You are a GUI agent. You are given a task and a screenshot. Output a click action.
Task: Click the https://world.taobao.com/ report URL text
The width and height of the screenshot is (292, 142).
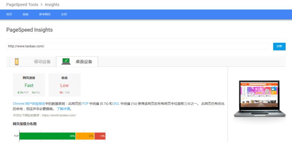[x=59, y=115]
